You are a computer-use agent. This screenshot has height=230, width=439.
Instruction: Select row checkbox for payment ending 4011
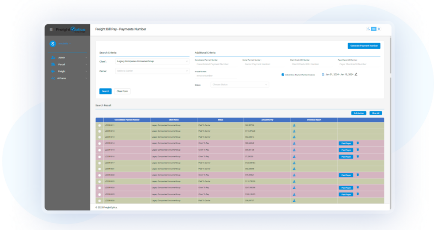click(99, 125)
